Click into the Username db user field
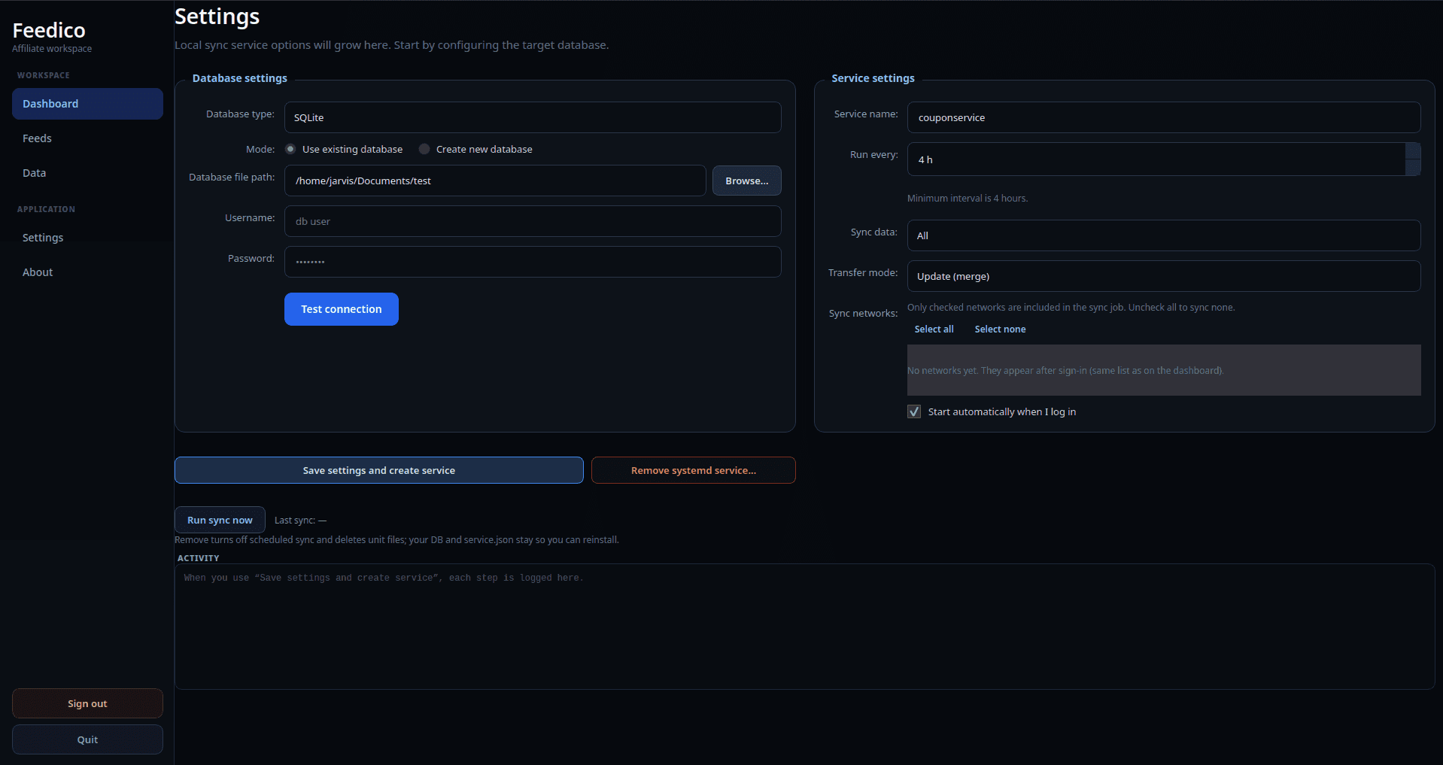Image resolution: width=1443 pixels, height=765 pixels. [x=533, y=221]
